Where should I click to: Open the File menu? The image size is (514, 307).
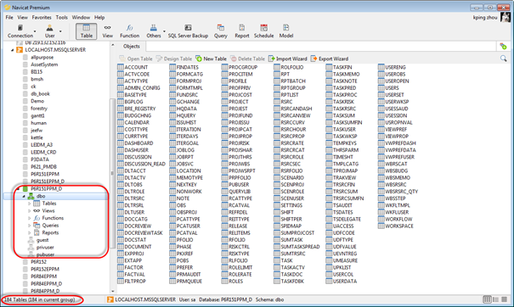9,17
